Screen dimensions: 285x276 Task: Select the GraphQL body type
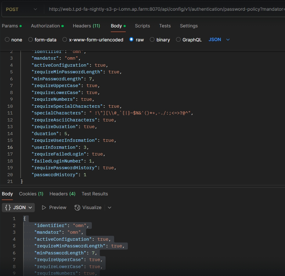pyautogui.click(x=178, y=40)
